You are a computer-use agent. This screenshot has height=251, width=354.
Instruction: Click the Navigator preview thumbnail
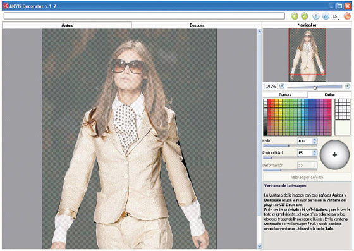point(307,54)
